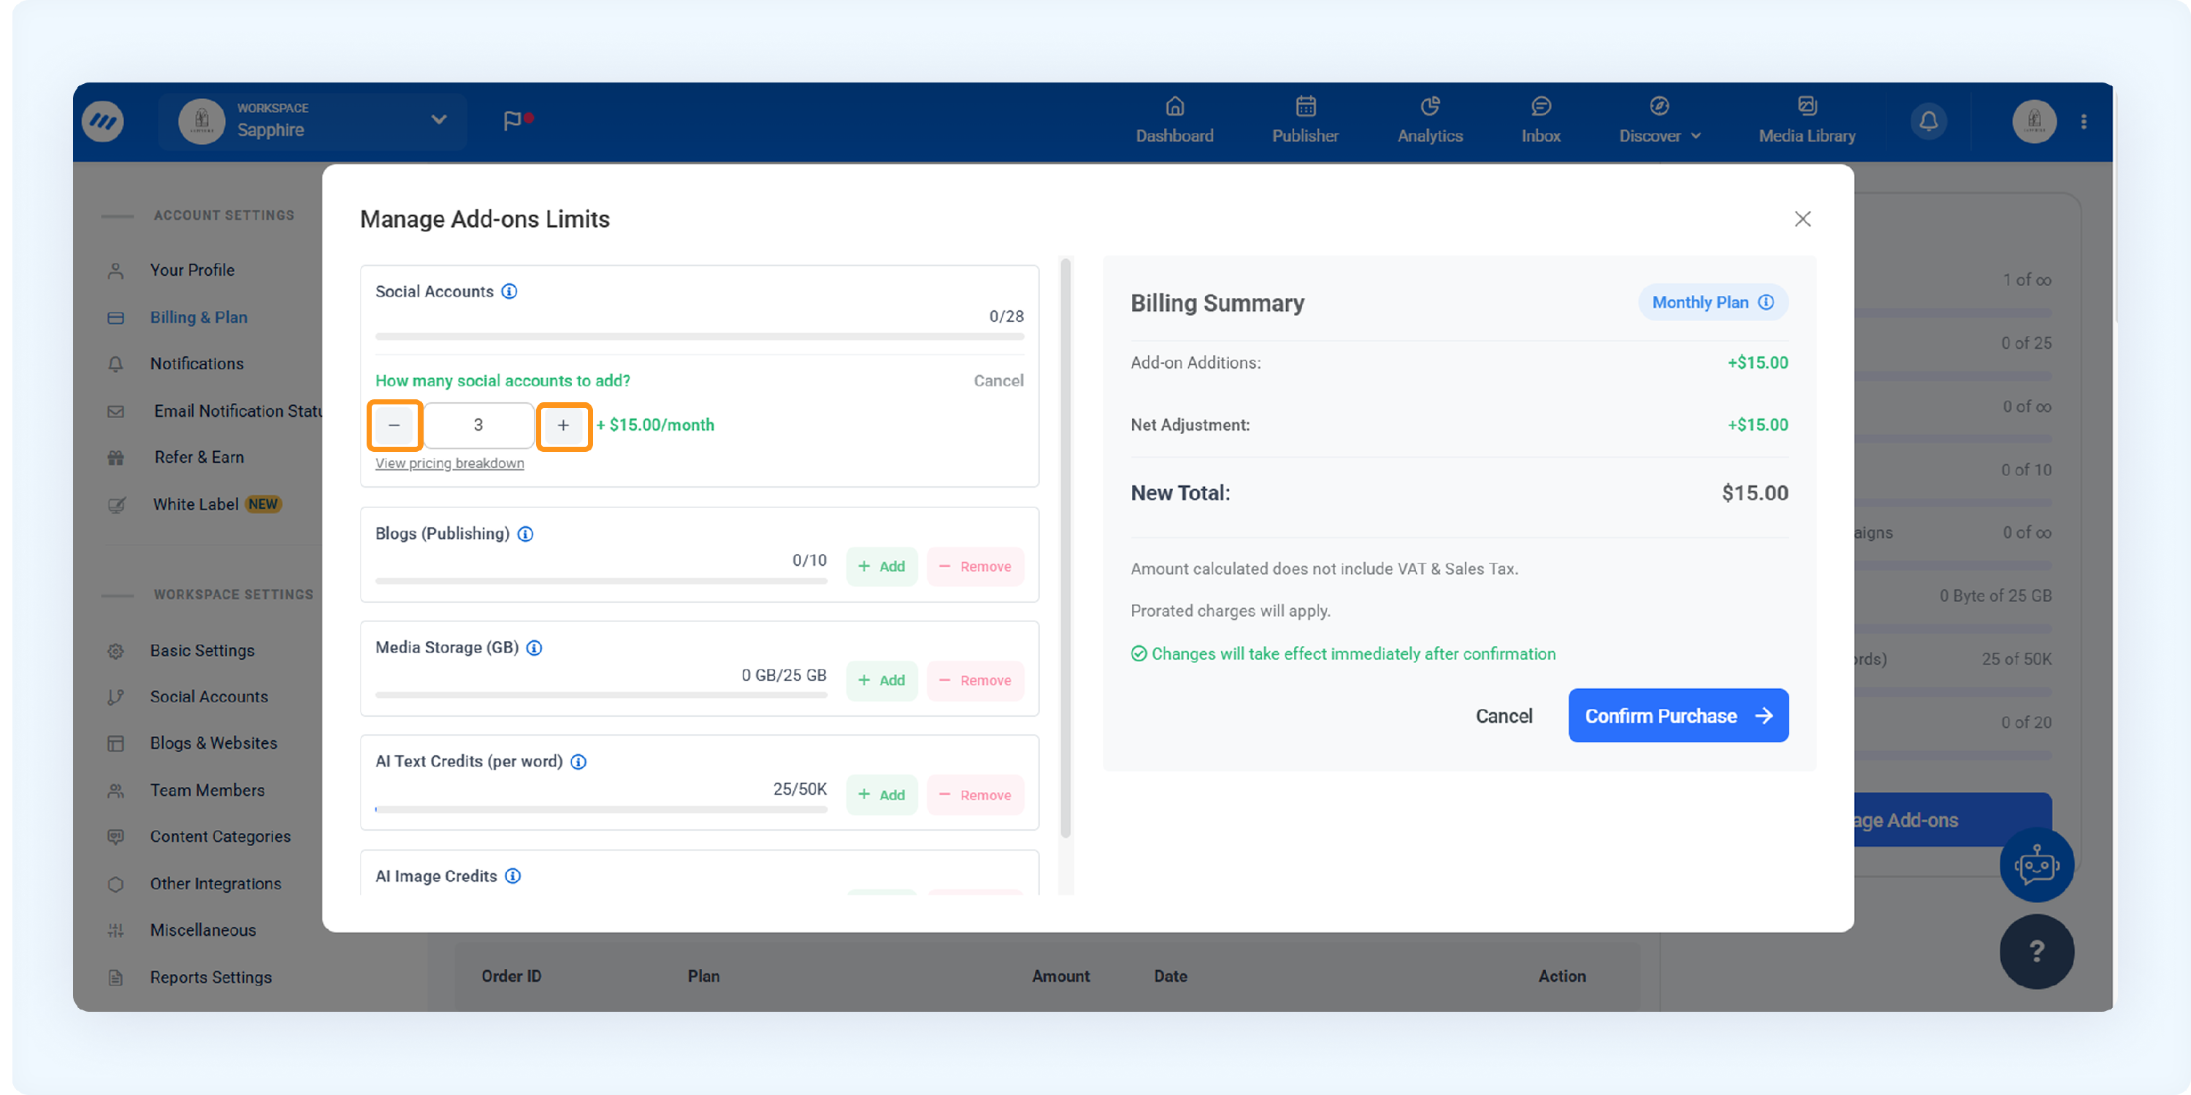Open Team Members settings
The image size is (2191, 1095).
[x=207, y=791]
